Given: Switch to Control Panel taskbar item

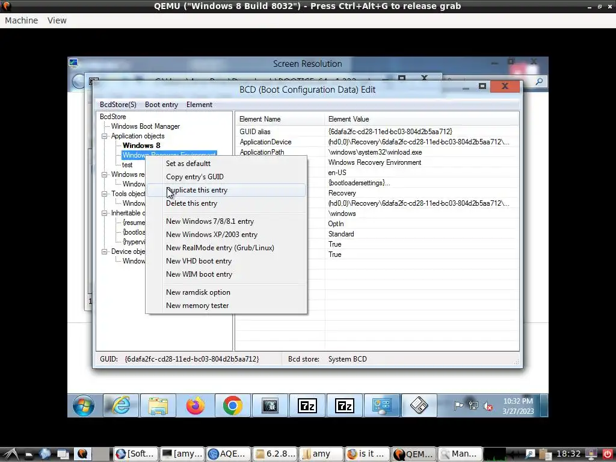Looking at the screenshot, I should pyautogui.click(x=382, y=405).
